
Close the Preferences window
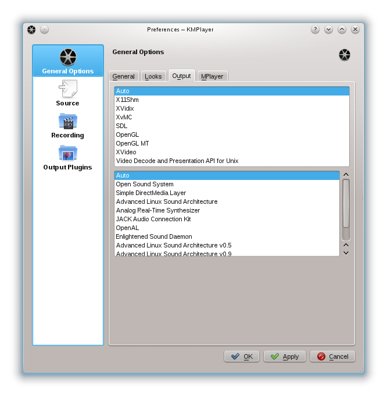[x=355, y=30]
